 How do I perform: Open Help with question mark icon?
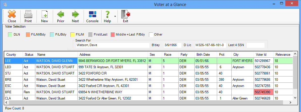108,16
